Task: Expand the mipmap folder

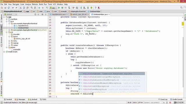Action: pyautogui.click(x=9, y=43)
